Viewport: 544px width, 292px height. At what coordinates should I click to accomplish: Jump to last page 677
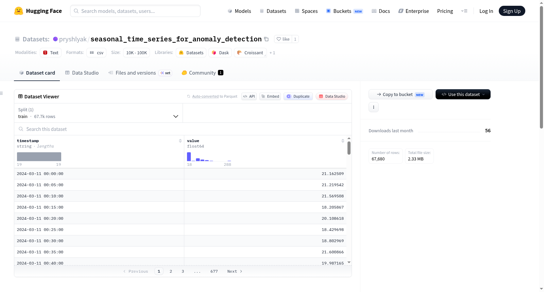214,271
